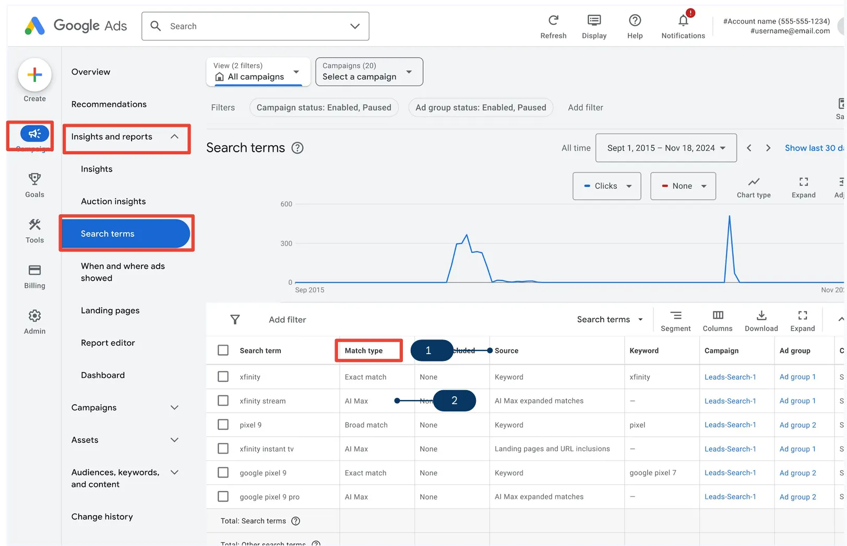Open Leads-Search-1 campaign link in xfinity row
The width and height of the screenshot is (847, 546).
pyautogui.click(x=730, y=377)
